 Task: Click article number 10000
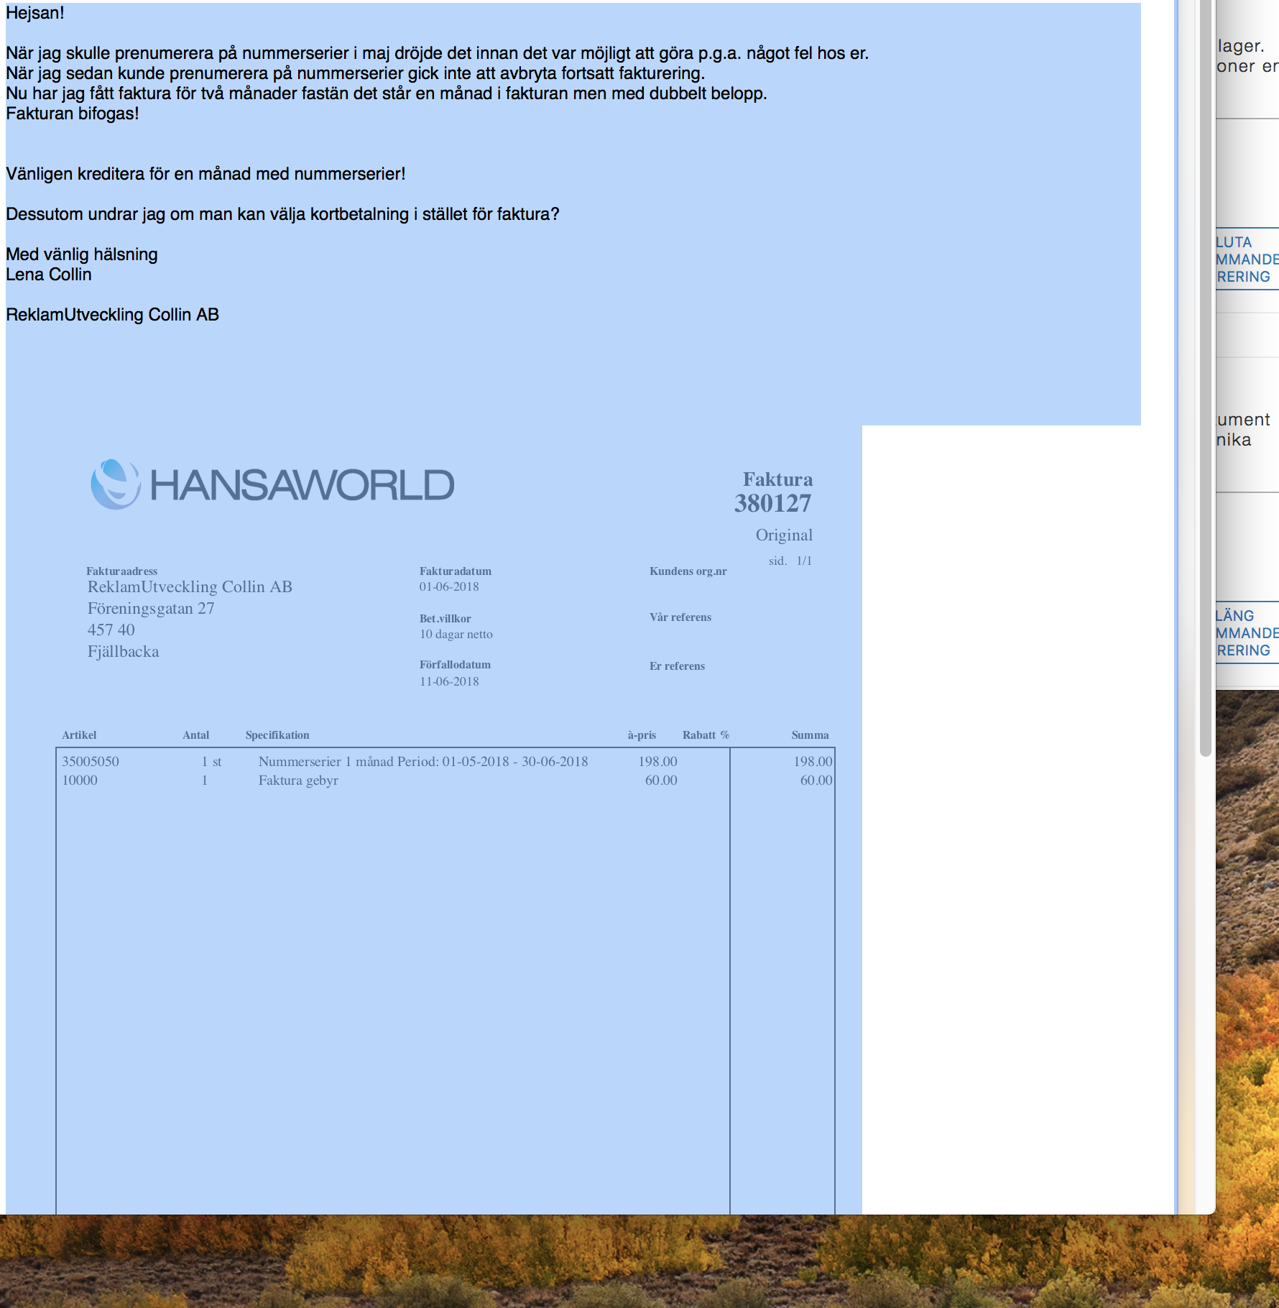79,780
